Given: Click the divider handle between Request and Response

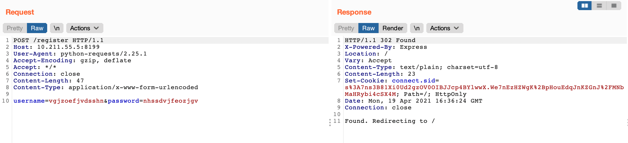Looking at the screenshot, I should tap(330, 122).
